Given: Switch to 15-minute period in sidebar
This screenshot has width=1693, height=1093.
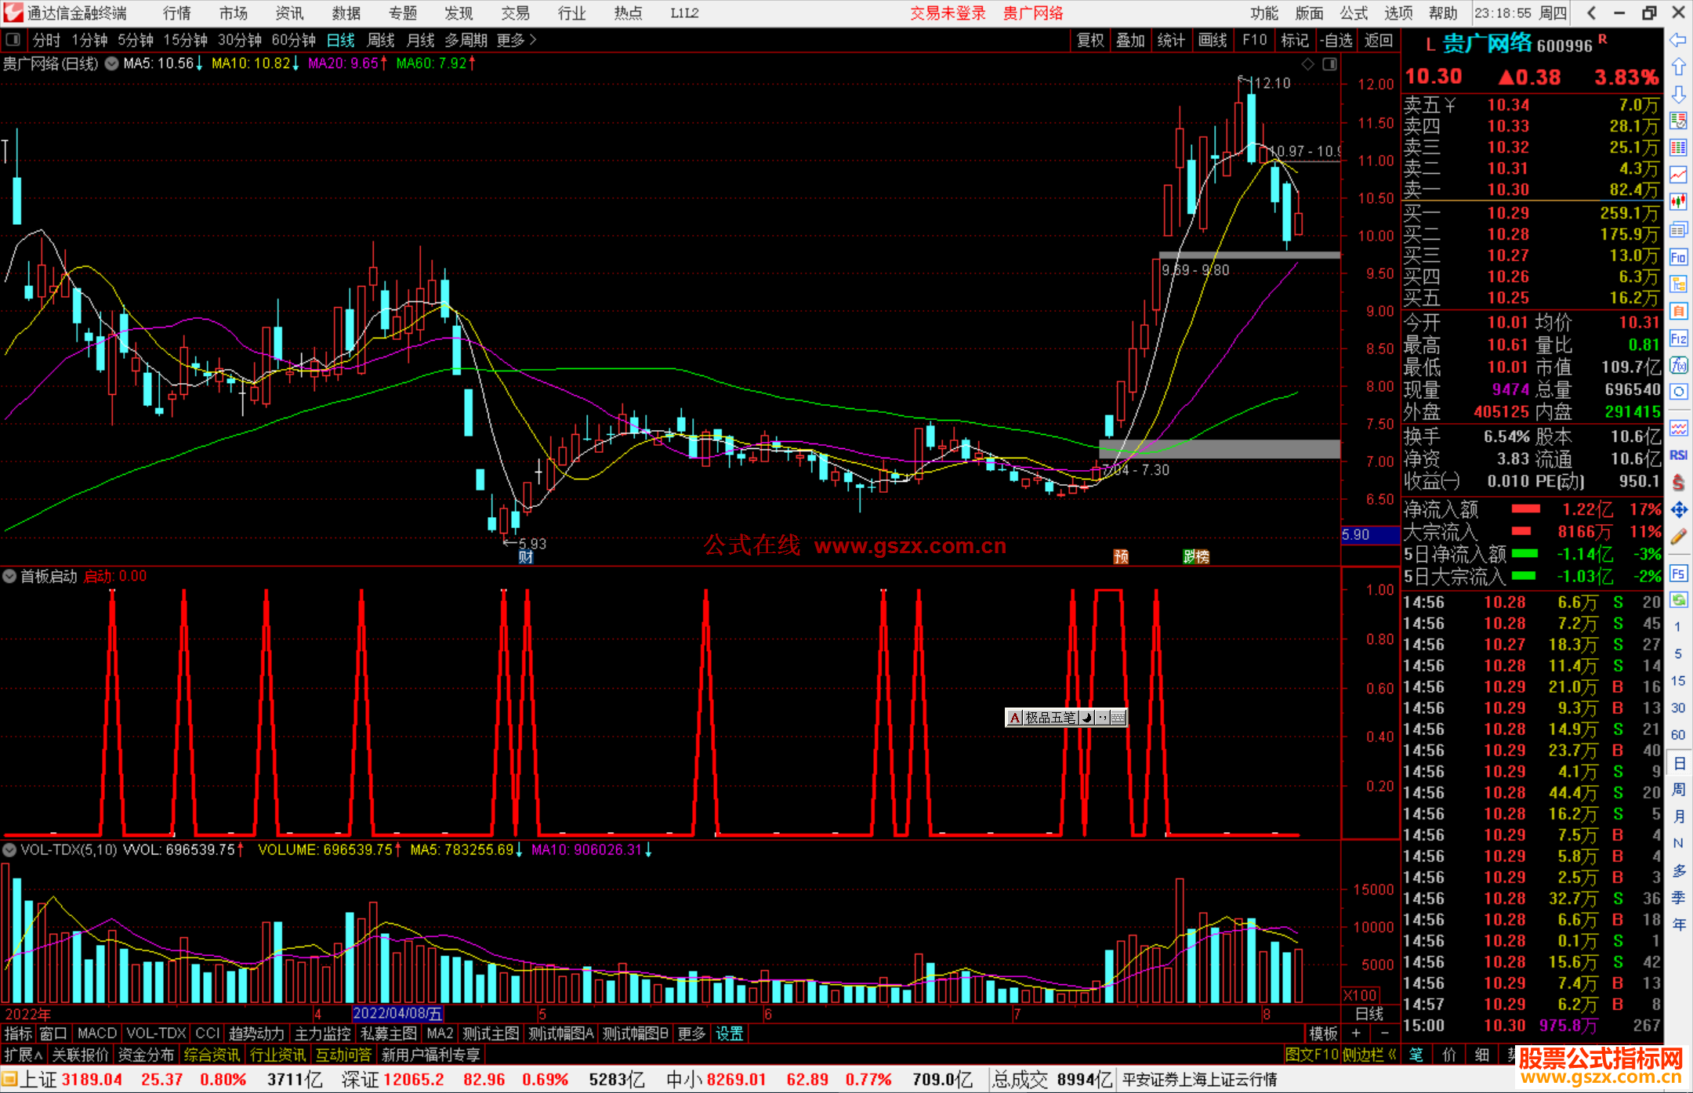Looking at the screenshot, I should click(1677, 681).
